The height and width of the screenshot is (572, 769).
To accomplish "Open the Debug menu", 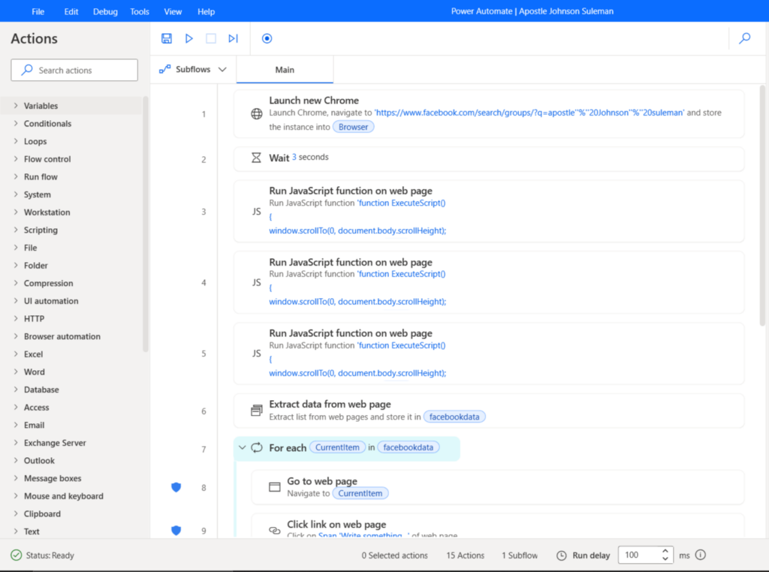I will point(105,11).
